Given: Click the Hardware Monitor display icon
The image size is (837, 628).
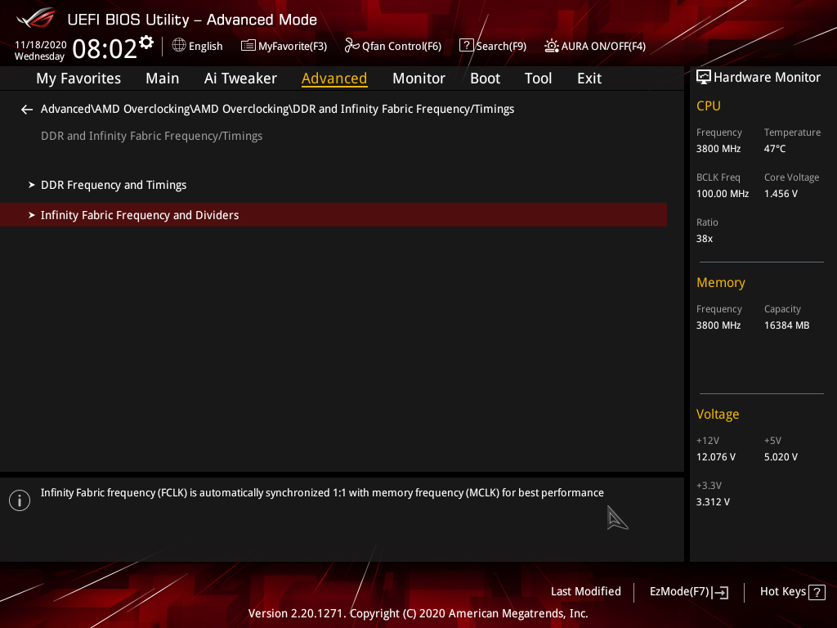Looking at the screenshot, I should coord(704,77).
